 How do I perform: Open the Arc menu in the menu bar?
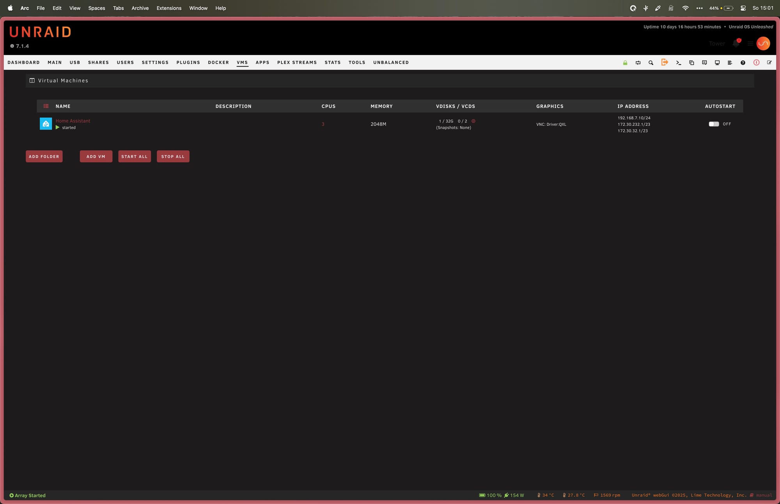[x=25, y=8]
